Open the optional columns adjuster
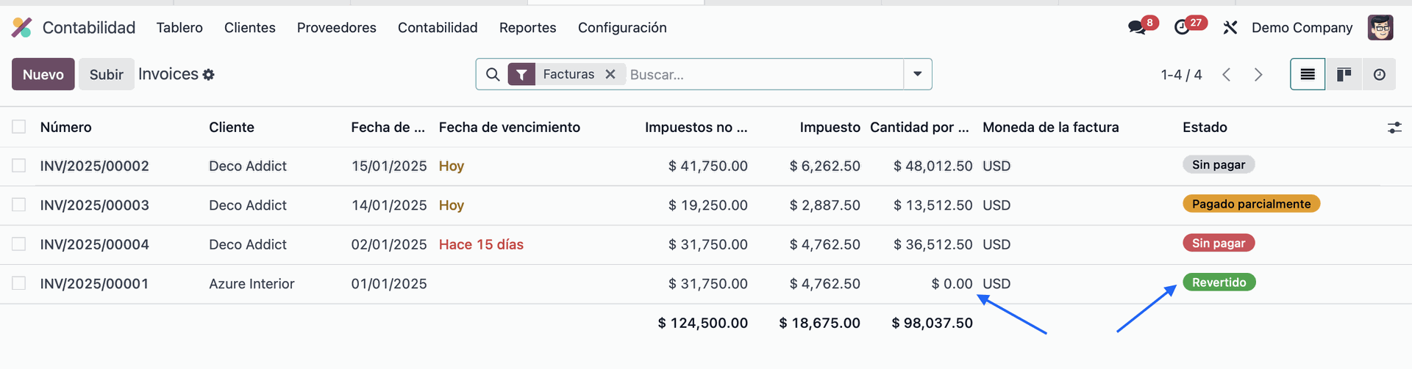The image size is (1412, 369). click(x=1394, y=128)
